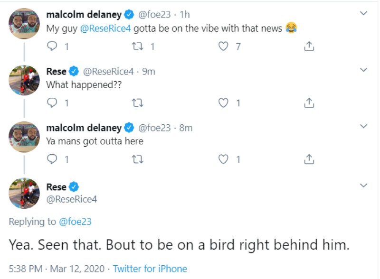Open options chevron on Rese's main tweet
Screen dimensions: 380x279
coord(363,185)
